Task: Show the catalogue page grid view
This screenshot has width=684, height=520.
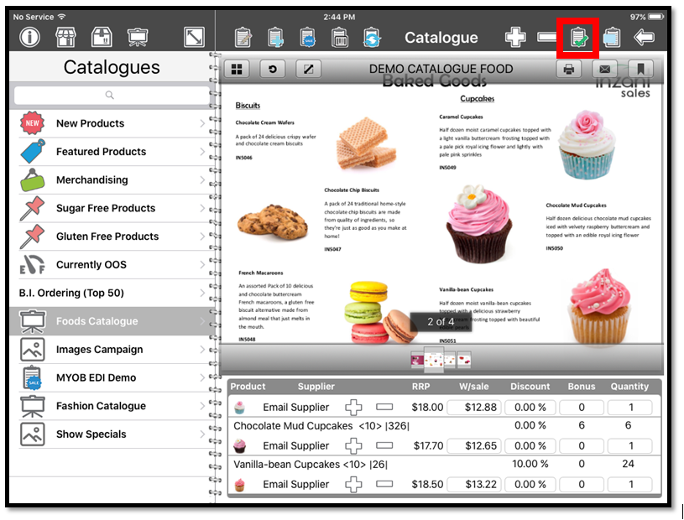Action: [x=237, y=69]
